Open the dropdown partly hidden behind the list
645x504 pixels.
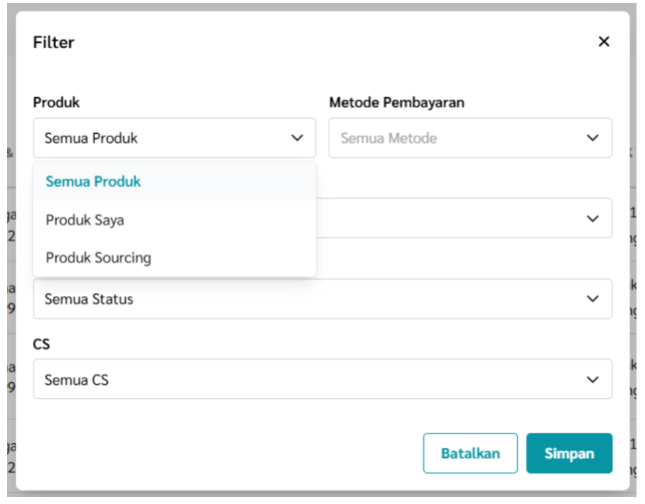tap(464, 218)
